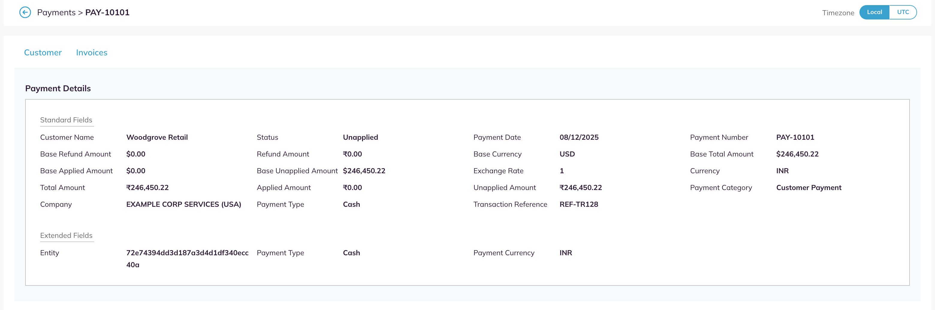
Task: Open the Customer tab
Action: point(43,53)
